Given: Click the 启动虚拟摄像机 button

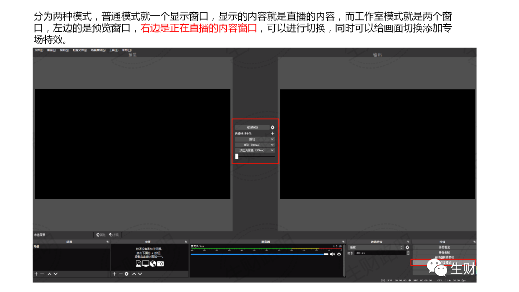Looking at the screenshot, I should tap(444, 257).
